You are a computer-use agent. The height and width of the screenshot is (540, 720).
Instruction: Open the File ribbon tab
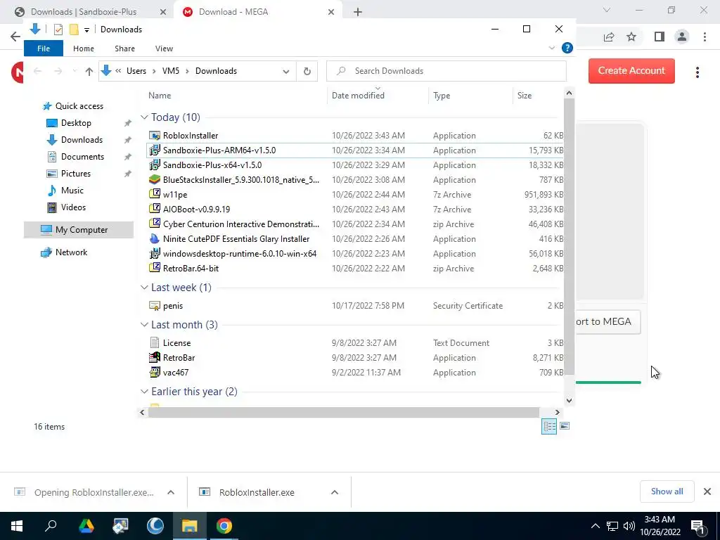pos(44,49)
